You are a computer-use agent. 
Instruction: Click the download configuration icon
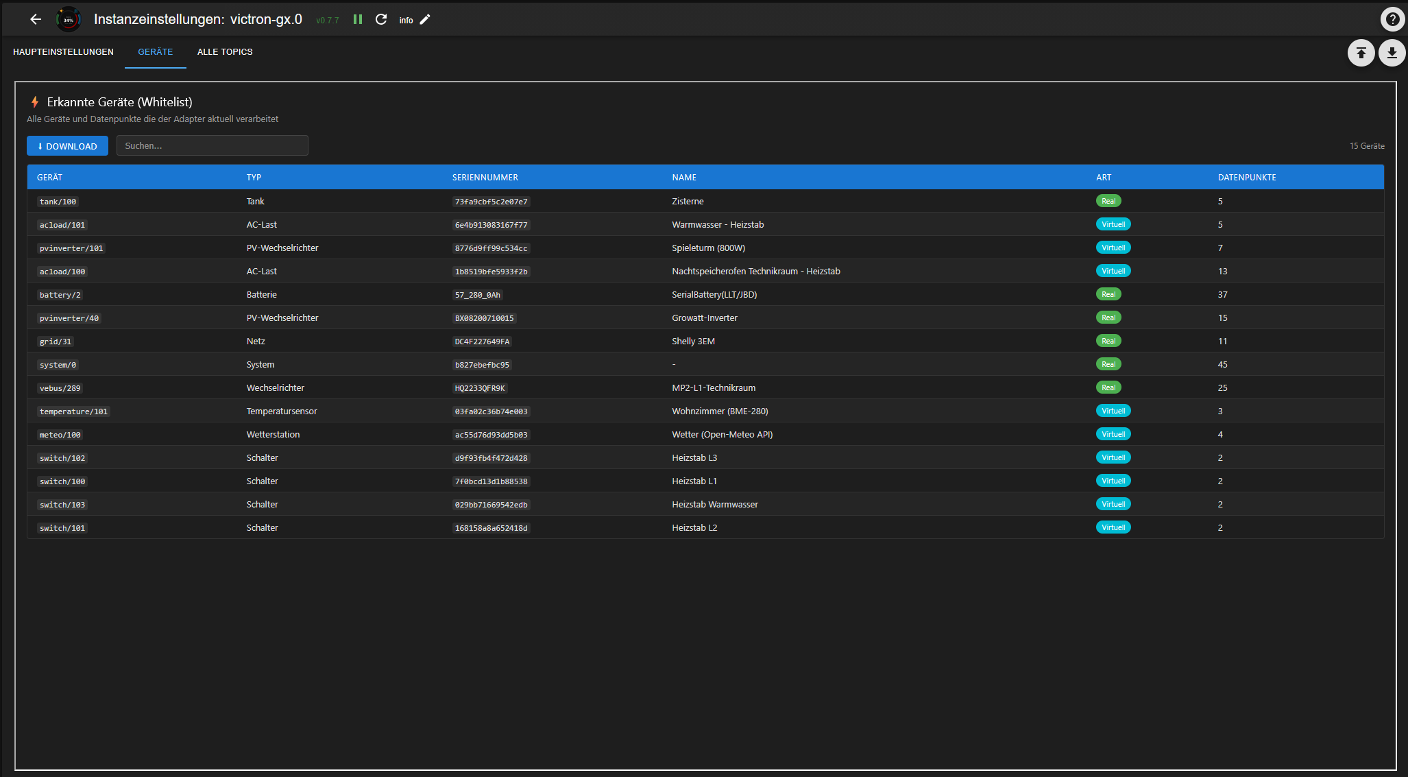pyautogui.click(x=1392, y=53)
